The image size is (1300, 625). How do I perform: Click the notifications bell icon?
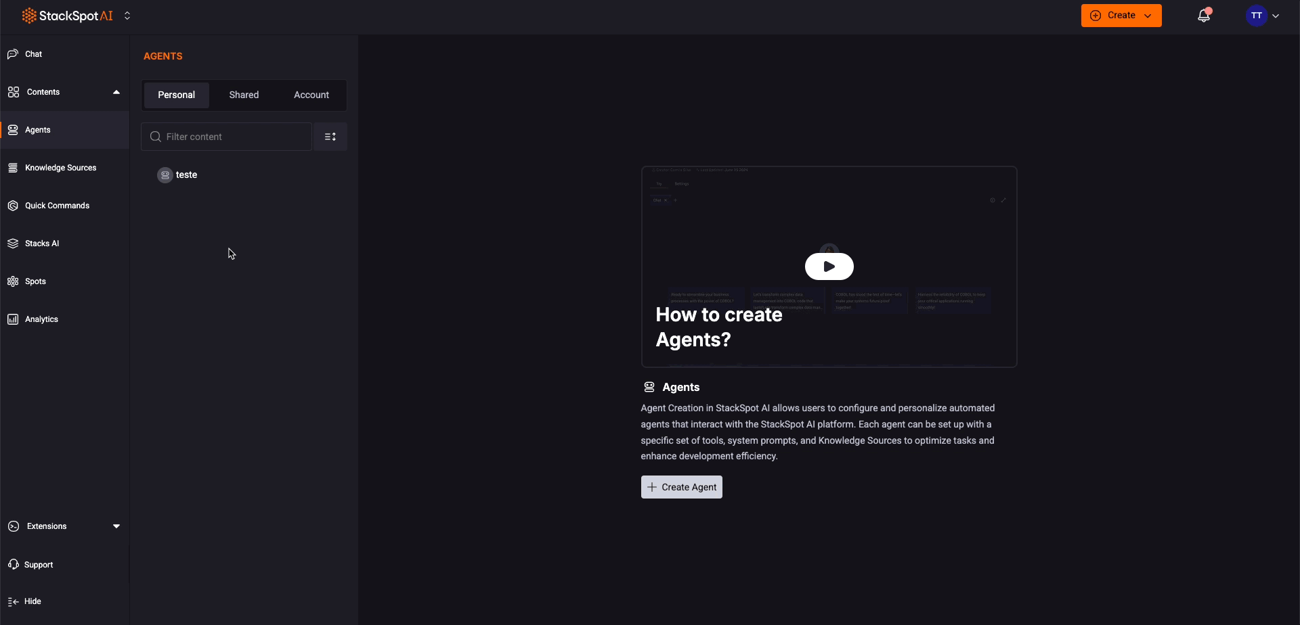1203,16
